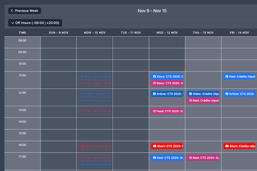Select the Instagram icon on Thursday's Reel pill

[x=190, y=100]
